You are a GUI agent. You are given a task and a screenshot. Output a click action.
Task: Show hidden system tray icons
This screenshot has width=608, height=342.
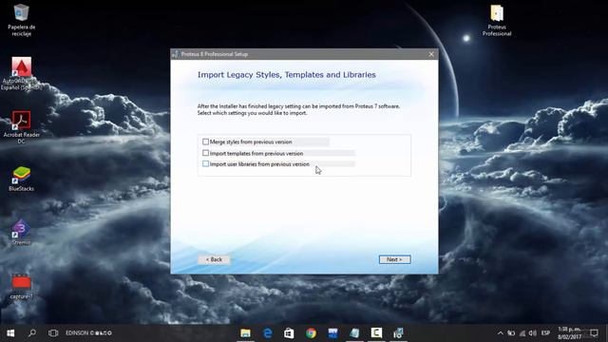[501, 333]
